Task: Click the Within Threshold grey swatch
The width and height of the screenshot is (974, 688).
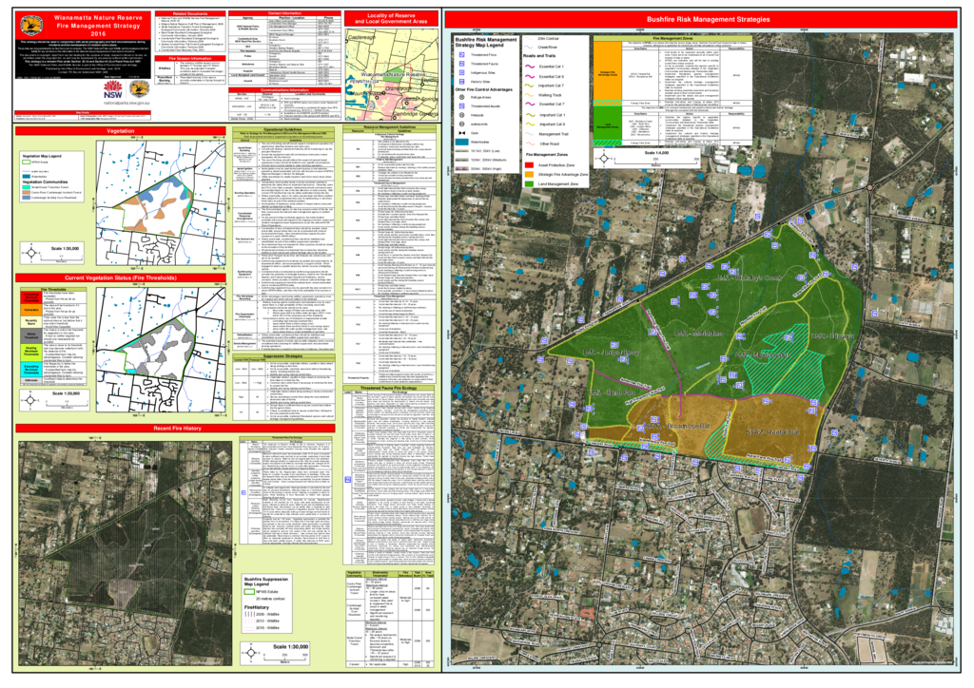Action: click(31, 335)
